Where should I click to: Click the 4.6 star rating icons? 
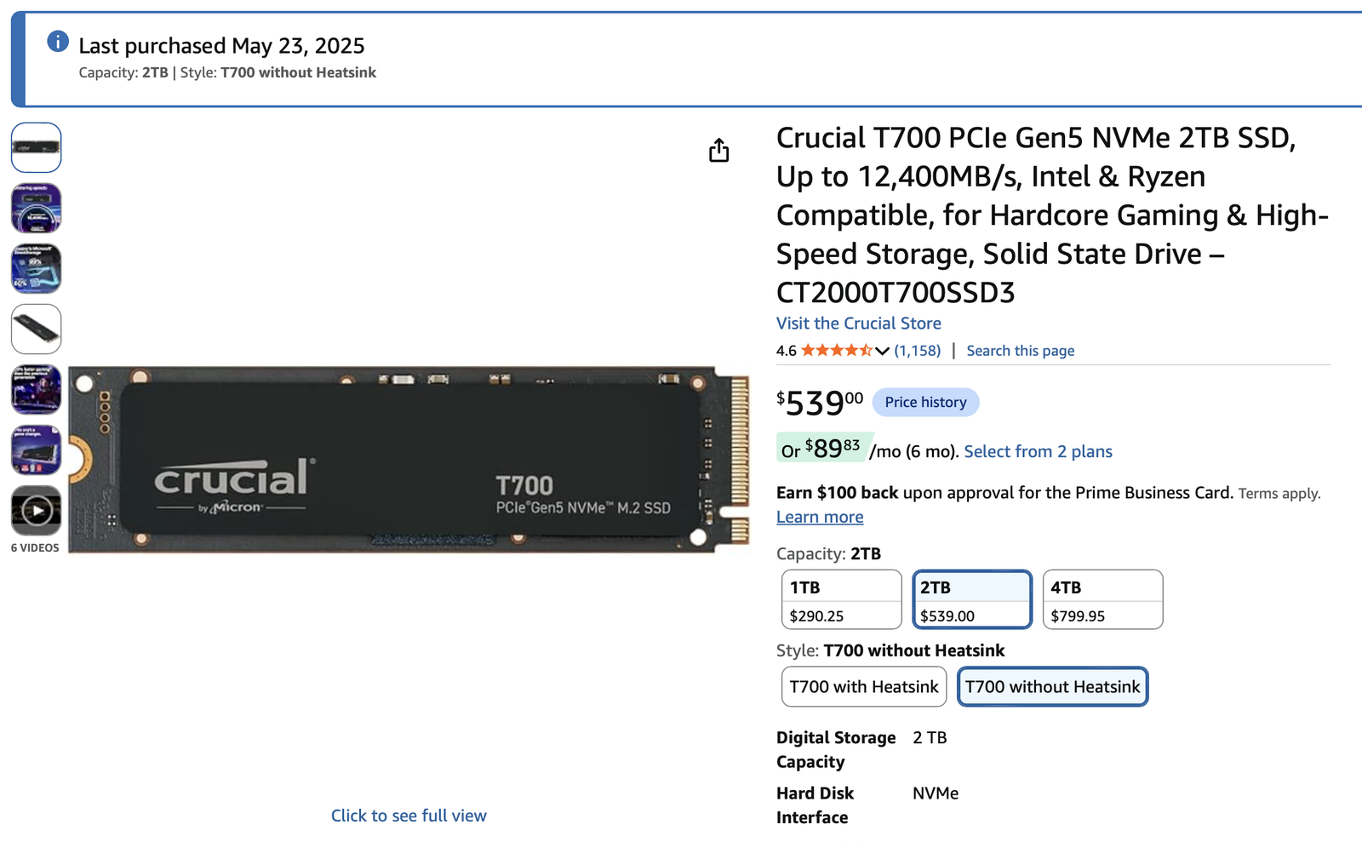point(837,351)
